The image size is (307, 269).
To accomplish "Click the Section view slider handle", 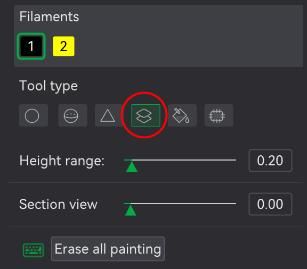I will click(131, 210).
